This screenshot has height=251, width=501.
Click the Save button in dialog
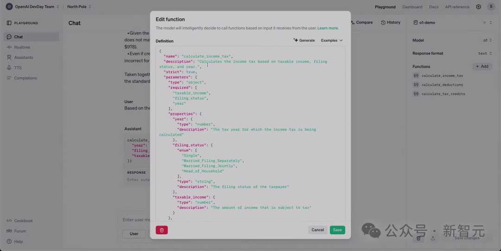point(337,230)
